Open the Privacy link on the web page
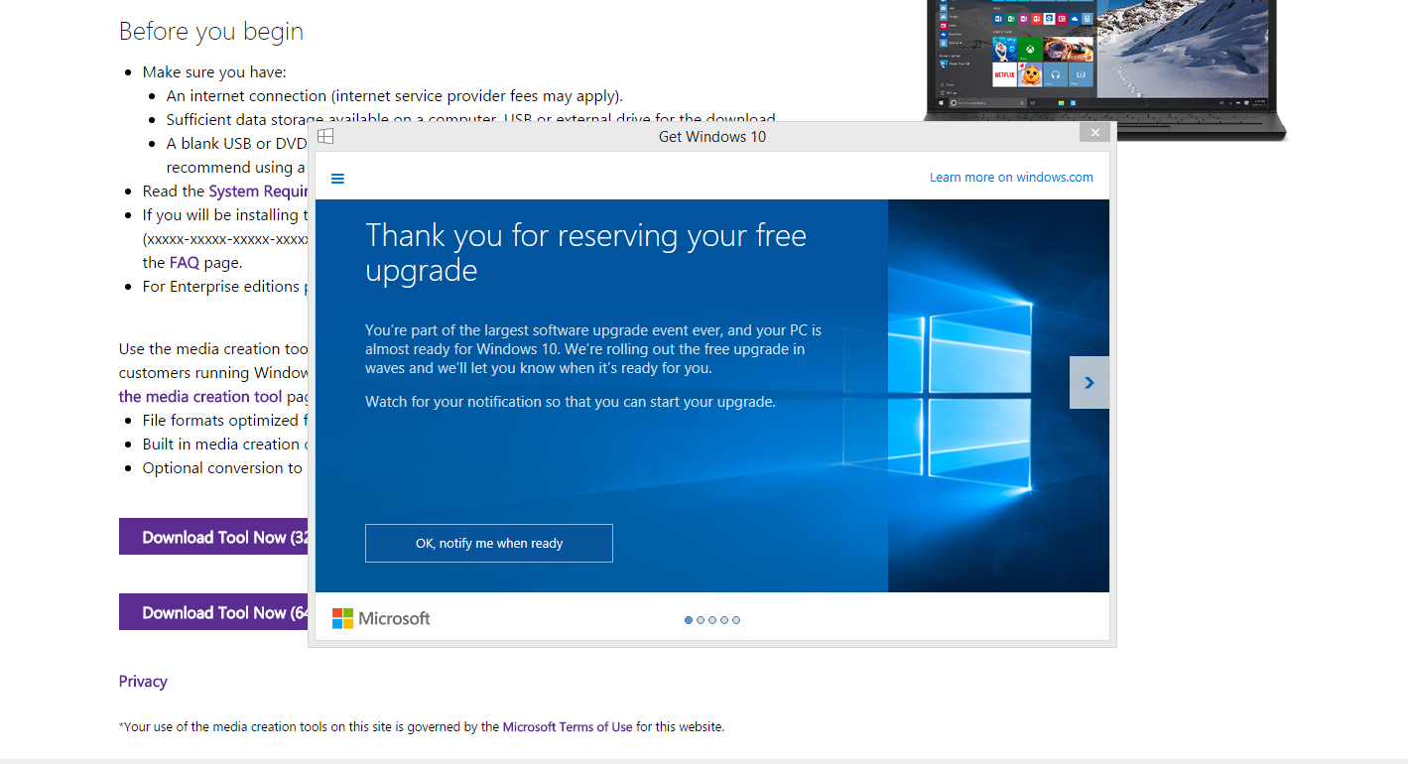This screenshot has width=1408, height=764. [143, 682]
